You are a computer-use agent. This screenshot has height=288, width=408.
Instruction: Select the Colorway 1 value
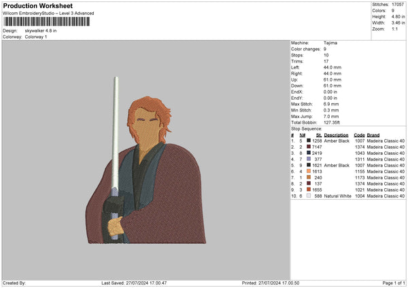[x=36, y=37]
